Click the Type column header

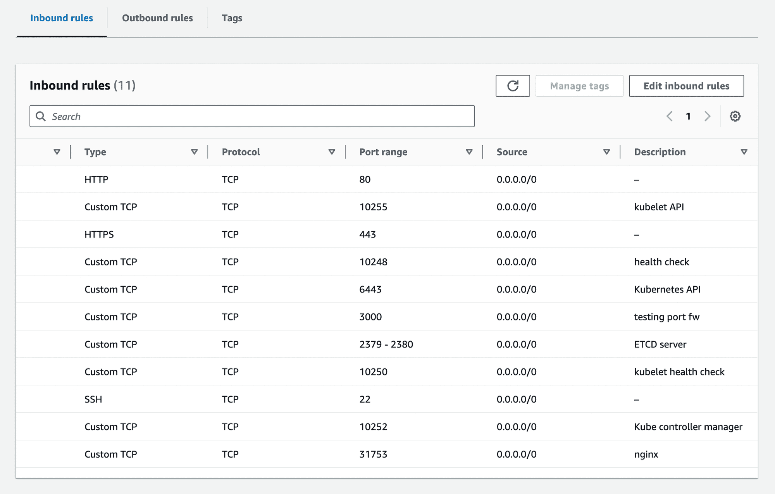pyautogui.click(x=95, y=152)
